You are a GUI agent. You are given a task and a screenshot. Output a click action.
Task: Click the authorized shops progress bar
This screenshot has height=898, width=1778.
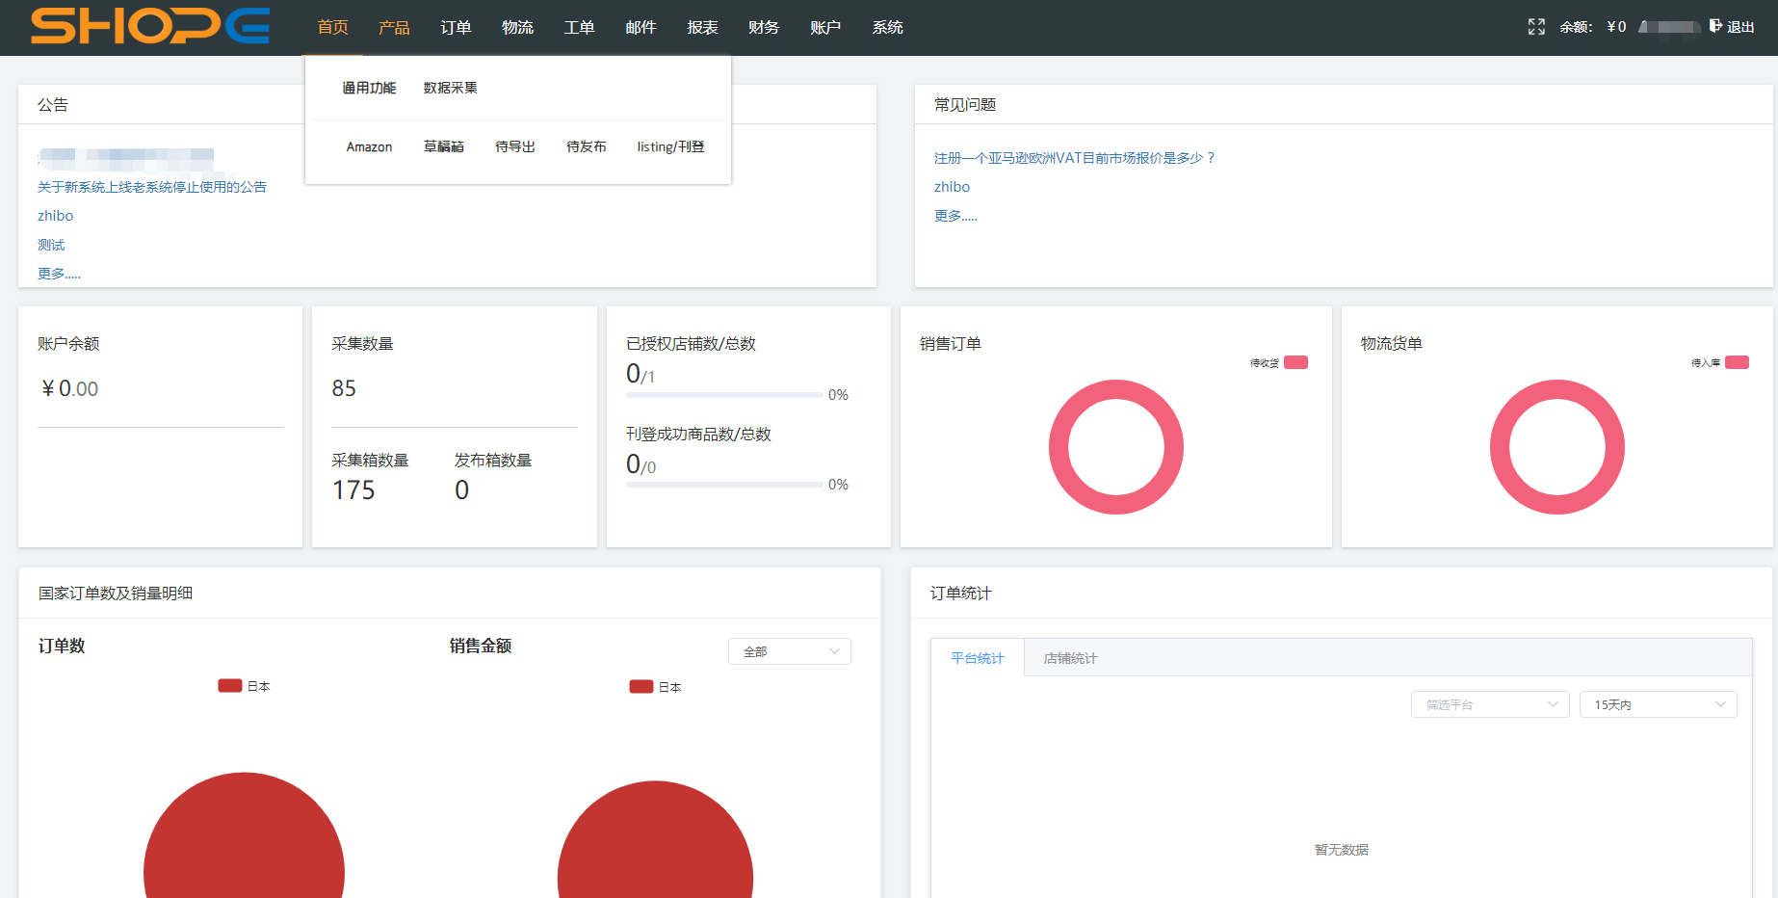pos(723,394)
